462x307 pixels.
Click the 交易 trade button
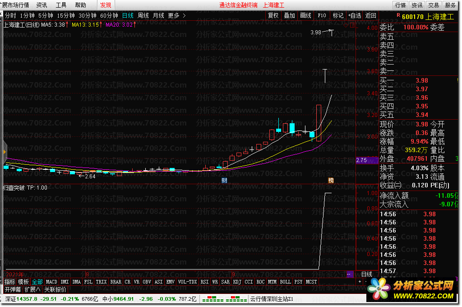(434, 5)
